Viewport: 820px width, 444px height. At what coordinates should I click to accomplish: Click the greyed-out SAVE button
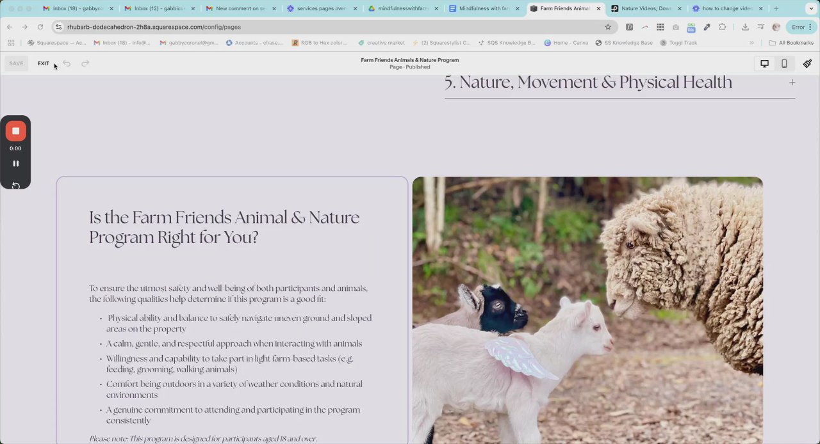coord(16,63)
